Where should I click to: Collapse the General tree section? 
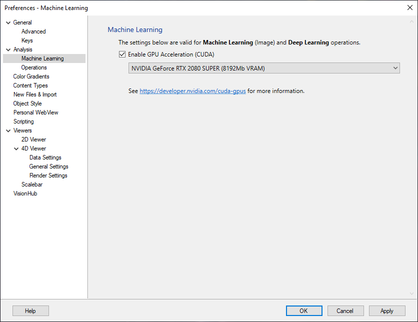(8, 22)
